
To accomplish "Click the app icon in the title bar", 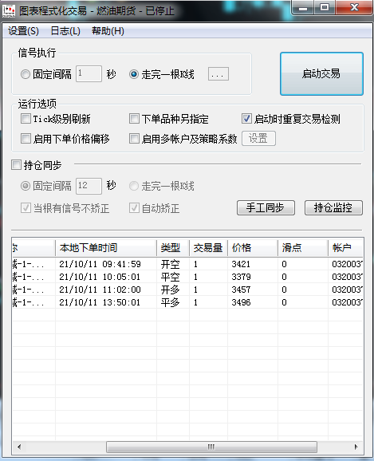I will point(9,11).
